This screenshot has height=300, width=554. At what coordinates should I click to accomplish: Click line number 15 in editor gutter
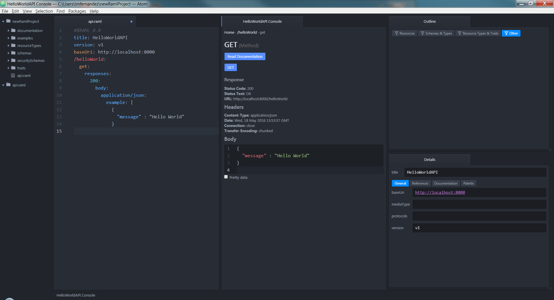point(59,131)
